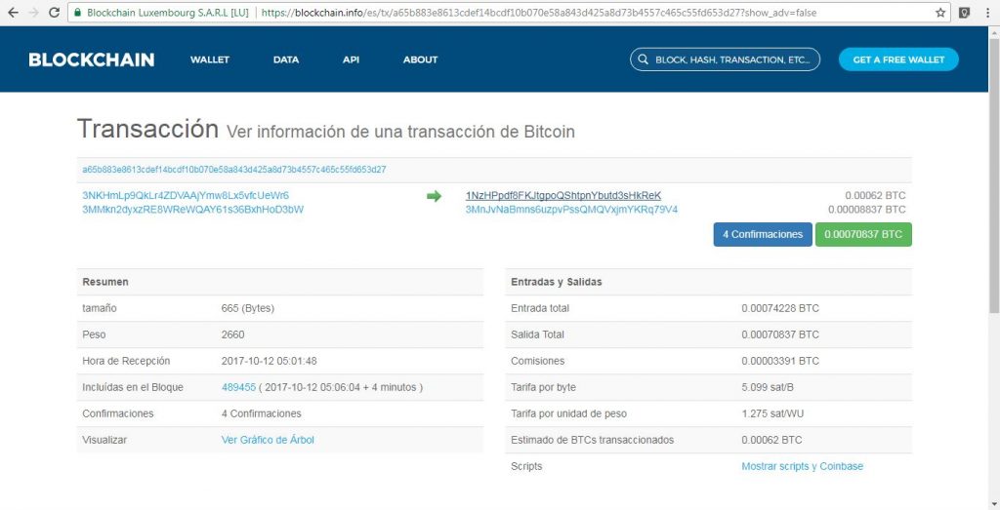The width and height of the screenshot is (1000, 510).
Task: Open block 489455 link
Action: pyautogui.click(x=238, y=387)
